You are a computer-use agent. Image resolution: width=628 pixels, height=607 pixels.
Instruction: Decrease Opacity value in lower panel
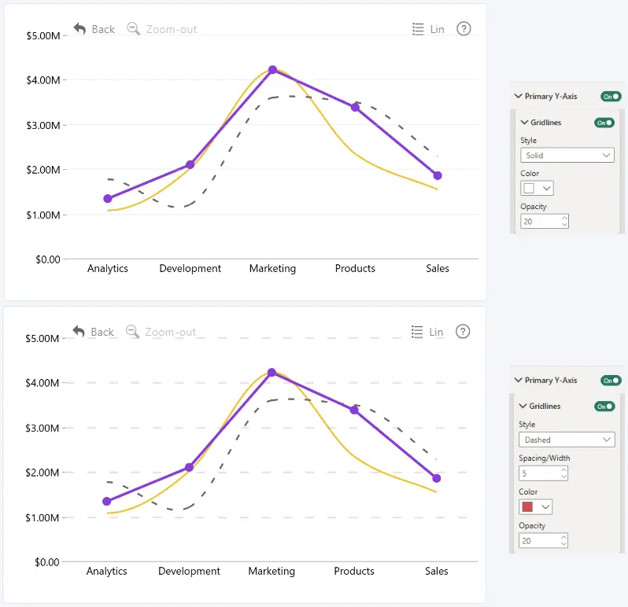(x=563, y=544)
